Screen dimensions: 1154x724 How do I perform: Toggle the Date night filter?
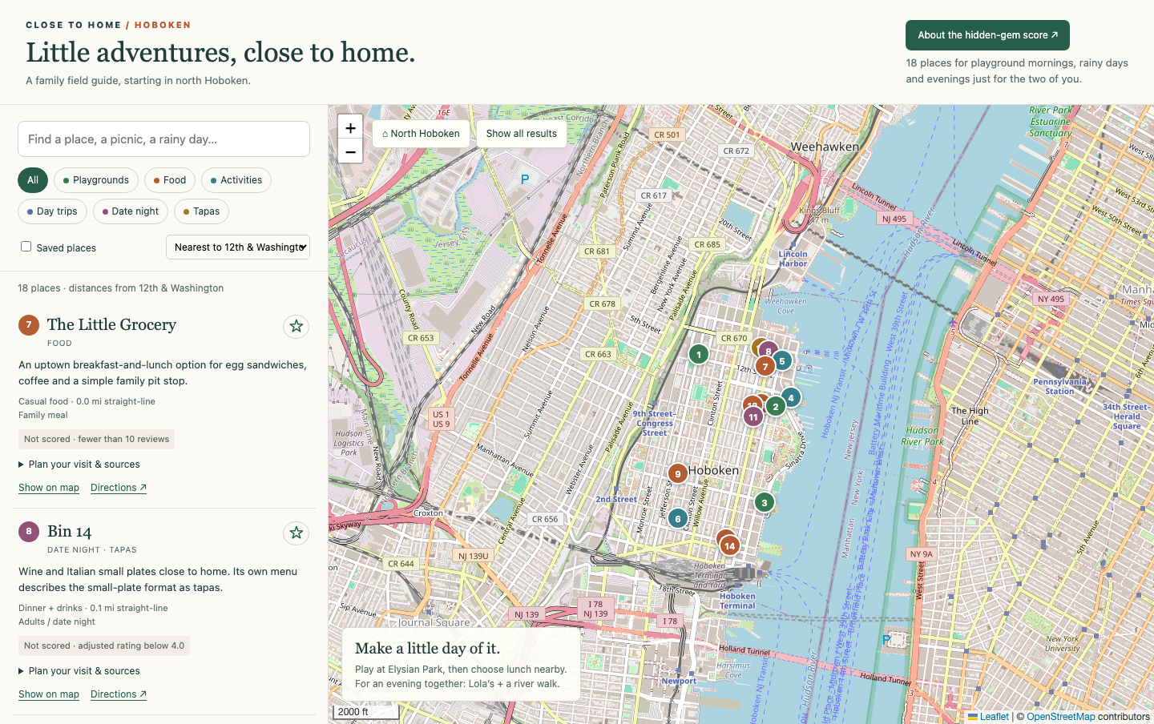pyautogui.click(x=131, y=211)
